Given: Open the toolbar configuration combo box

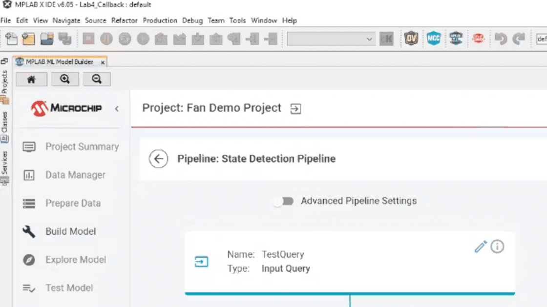Looking at the screenshot, I should click(x=331, y=39).
